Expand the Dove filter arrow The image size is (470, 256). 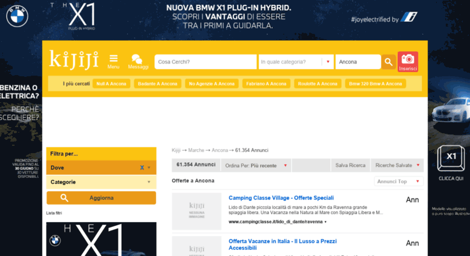point(149,168)
